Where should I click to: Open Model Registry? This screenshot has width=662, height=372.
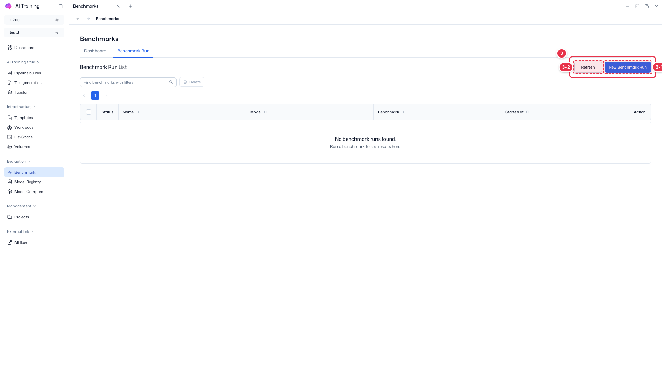click(x=34, y=182)
